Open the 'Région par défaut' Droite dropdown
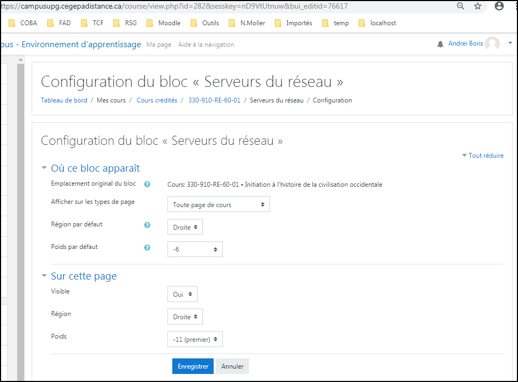Screen dimensions: 518x382 tap(185, 227)
